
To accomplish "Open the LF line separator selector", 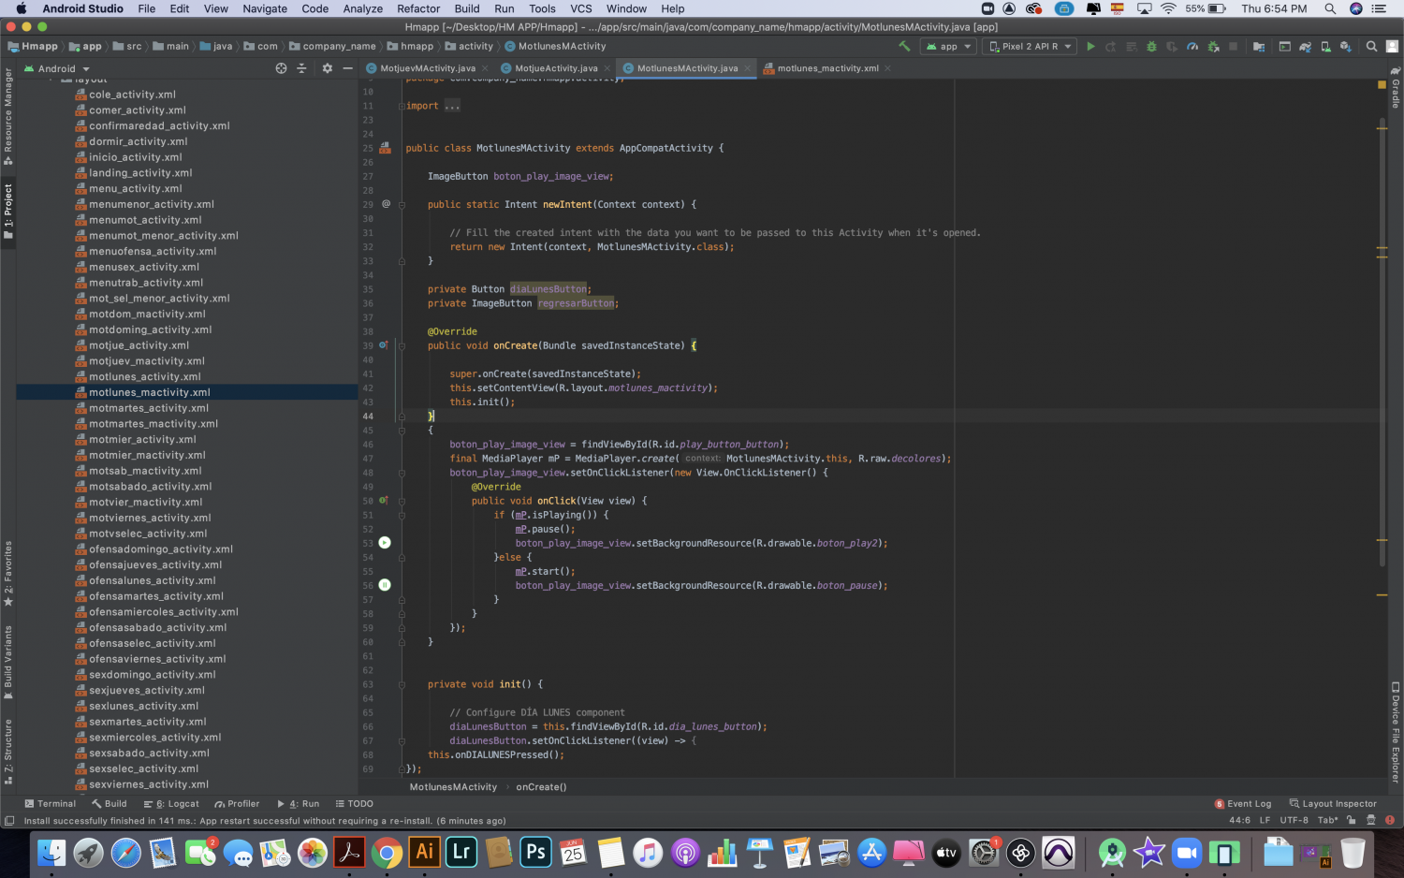I will pos(1265,820).
